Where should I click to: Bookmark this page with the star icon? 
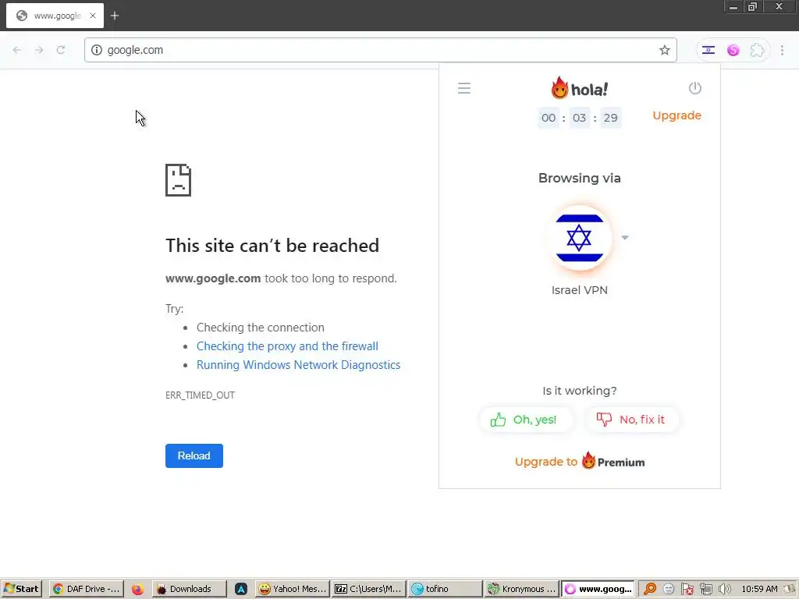664,50
